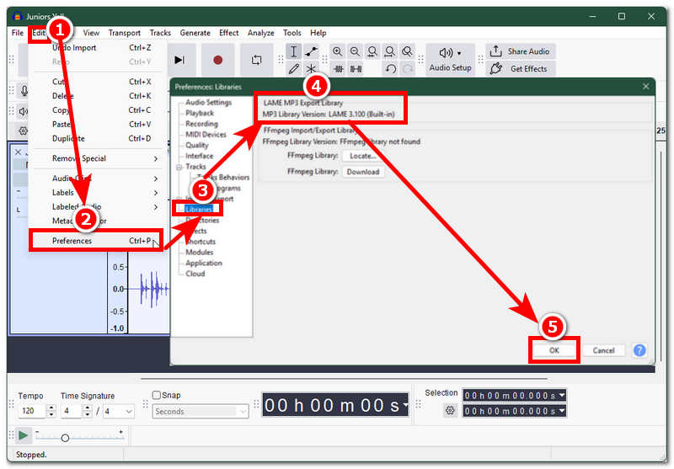Click the Silence audio selection icon

pyautogui.click(x=356, y=69)
